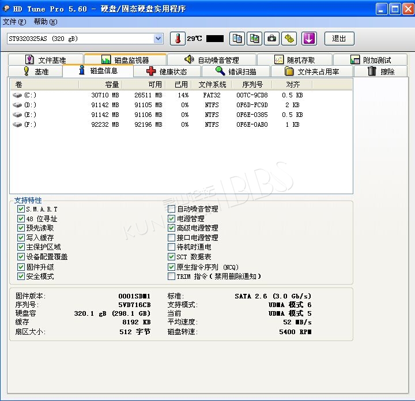
Task: Click the HD Tune title bar app icon
Action: [x=6, y=9]
